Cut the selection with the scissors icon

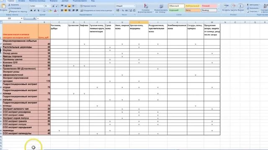point(14,5)
